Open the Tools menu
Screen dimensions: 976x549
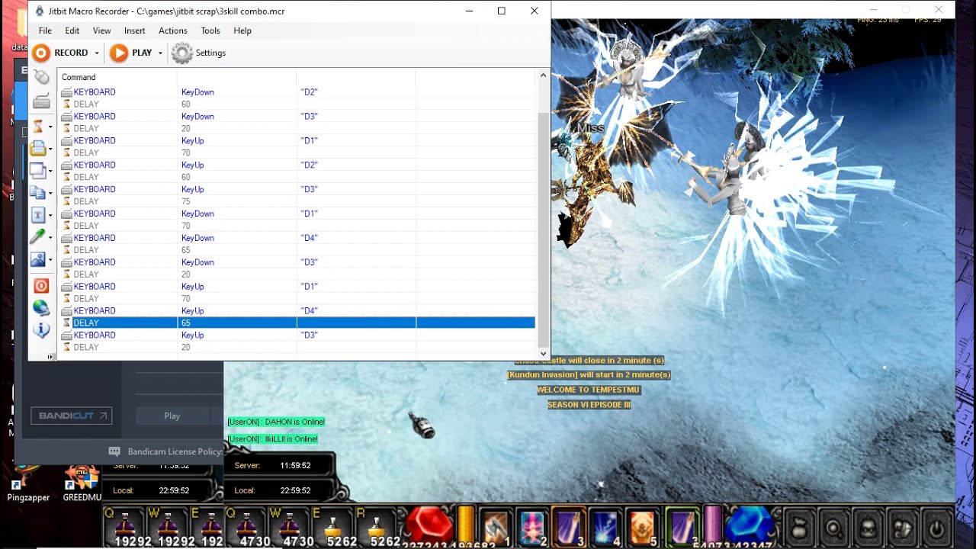pos(210,30)
